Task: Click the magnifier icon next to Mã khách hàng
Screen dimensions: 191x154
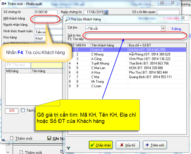Action: tap(62, 19)
